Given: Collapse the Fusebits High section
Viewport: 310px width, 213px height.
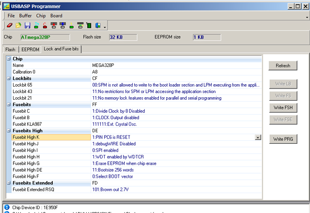Looking at the screenshot, I should pos(9,131).
